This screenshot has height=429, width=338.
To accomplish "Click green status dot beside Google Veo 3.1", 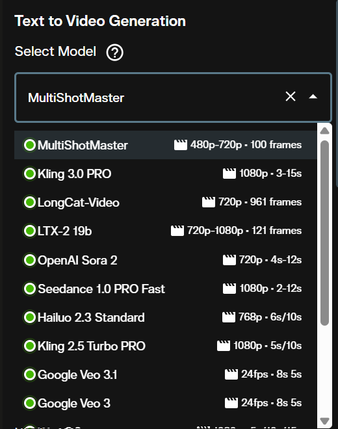I will [30, 374].
